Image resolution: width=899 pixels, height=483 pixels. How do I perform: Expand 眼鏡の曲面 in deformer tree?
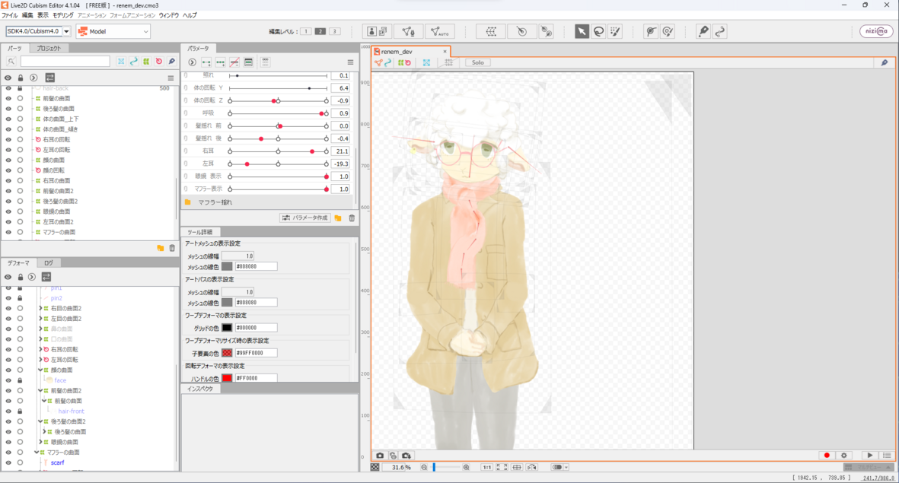40,443
